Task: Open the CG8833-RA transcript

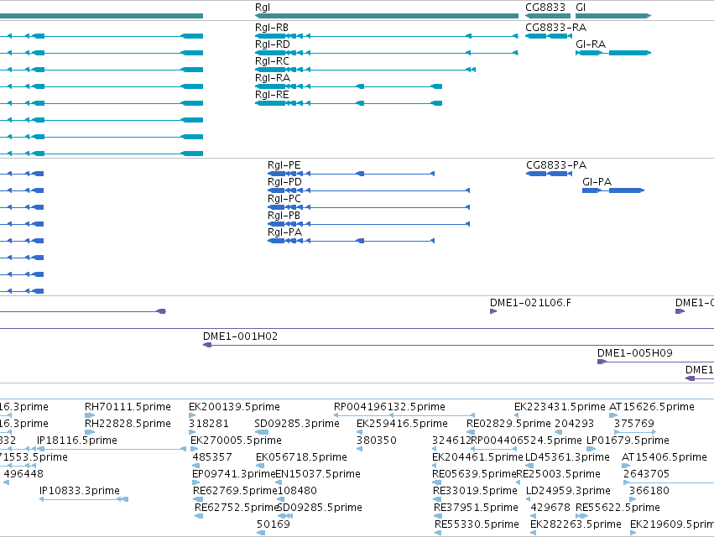Action: point(549,36)
